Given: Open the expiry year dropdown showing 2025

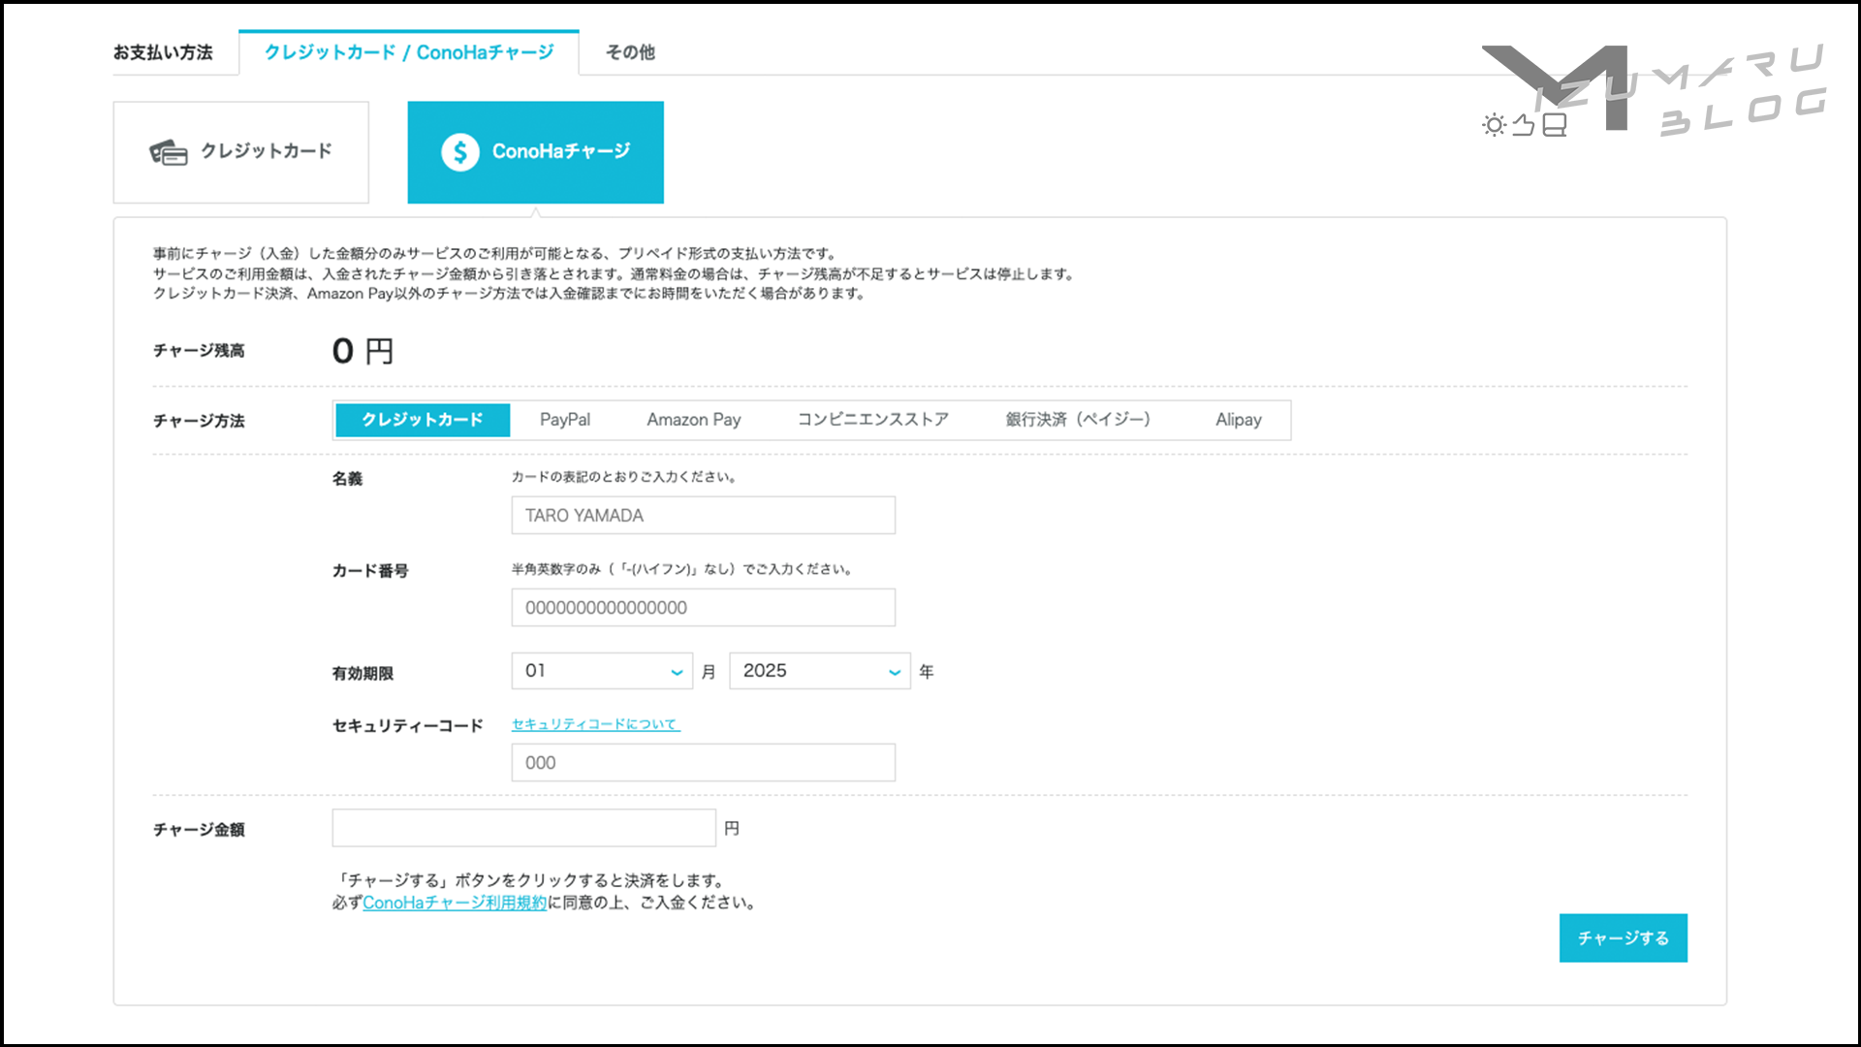Looking at the screenshot, I should click(x=820, y=671).
